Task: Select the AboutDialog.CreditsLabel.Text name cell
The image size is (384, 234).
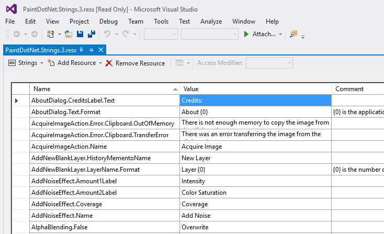Action: [x=105, y=101]
